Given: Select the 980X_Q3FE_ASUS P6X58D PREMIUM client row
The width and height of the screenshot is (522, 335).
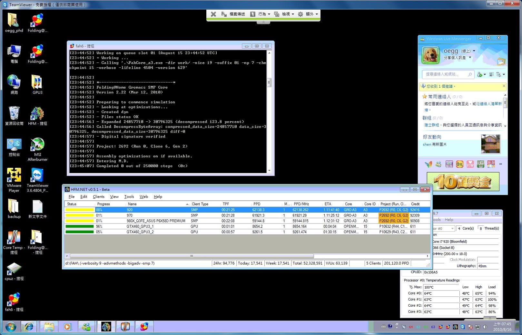Looking at the screenshot, I should point(247,221).
